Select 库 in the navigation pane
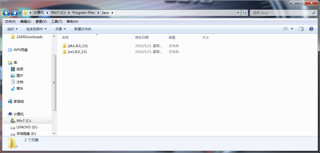 point(15,62)
